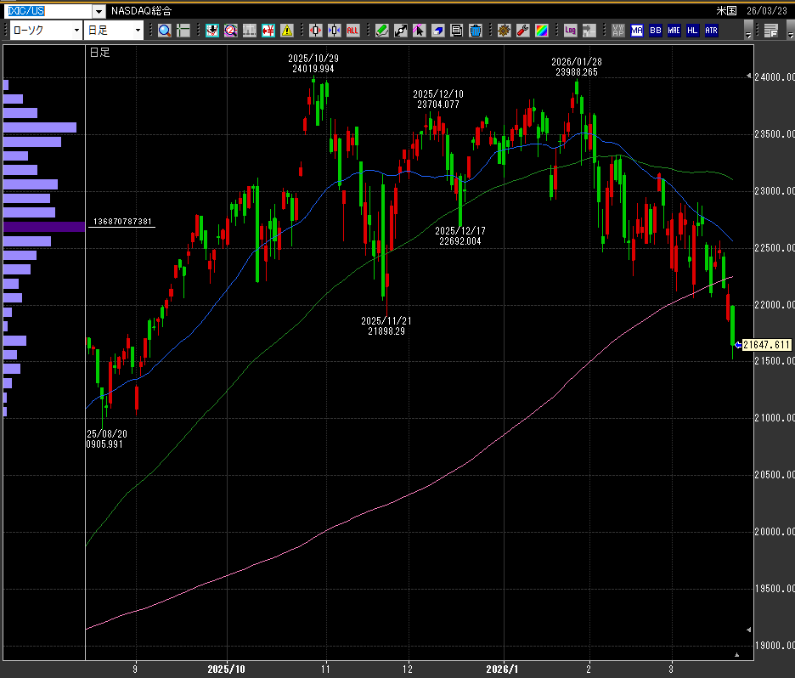Viewport: 795px width, 678px height.
Task: Click the 2025/11/21 21898.29 low annotation
Action: tap(386, 326)
